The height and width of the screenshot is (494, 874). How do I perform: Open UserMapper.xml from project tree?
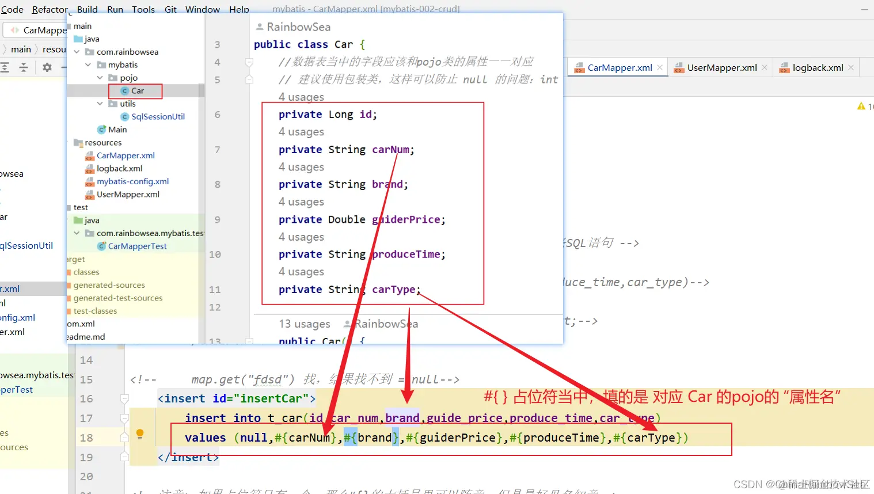click(128, 195)
